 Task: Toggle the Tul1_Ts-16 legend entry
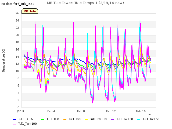click(23, 119)
